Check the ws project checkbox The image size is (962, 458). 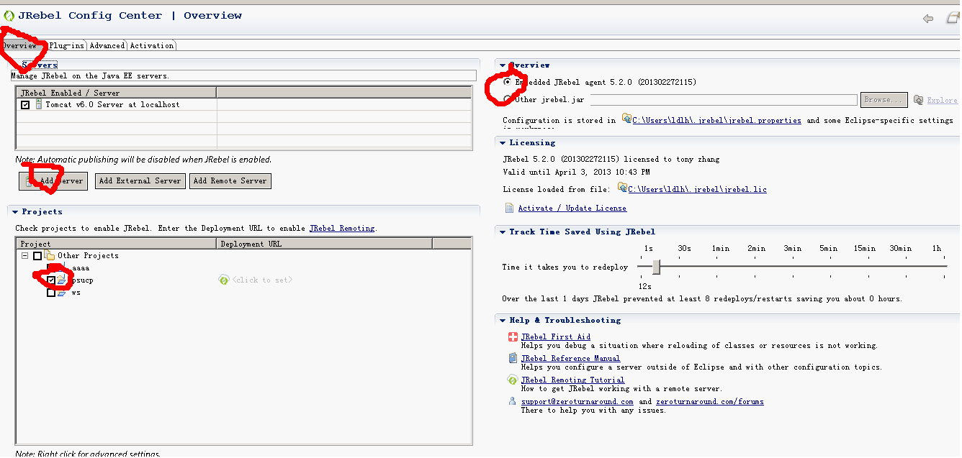50,293
